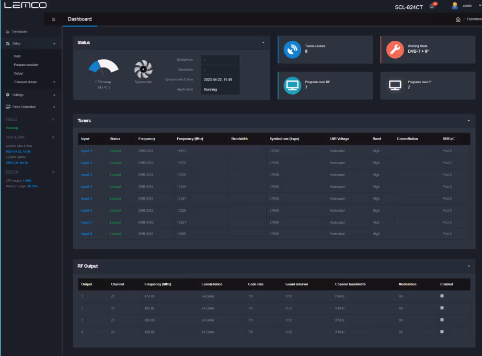
Task: Click the Settings gear icon in sidebar
Action: click(8, 95)
